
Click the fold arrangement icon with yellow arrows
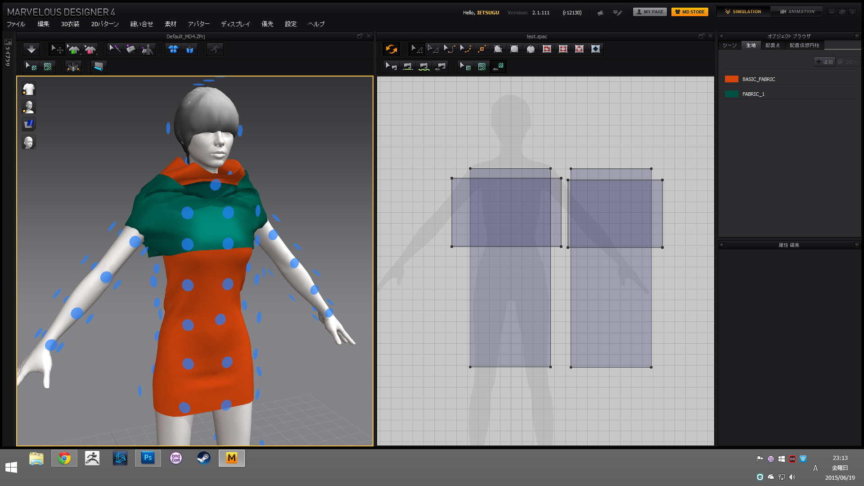(73, 67)
